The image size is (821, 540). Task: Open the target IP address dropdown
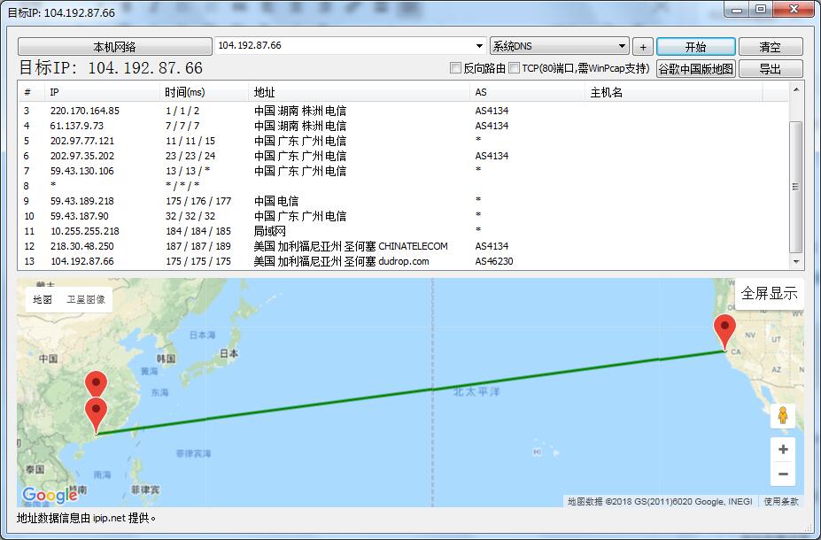[x=479, y=45]
